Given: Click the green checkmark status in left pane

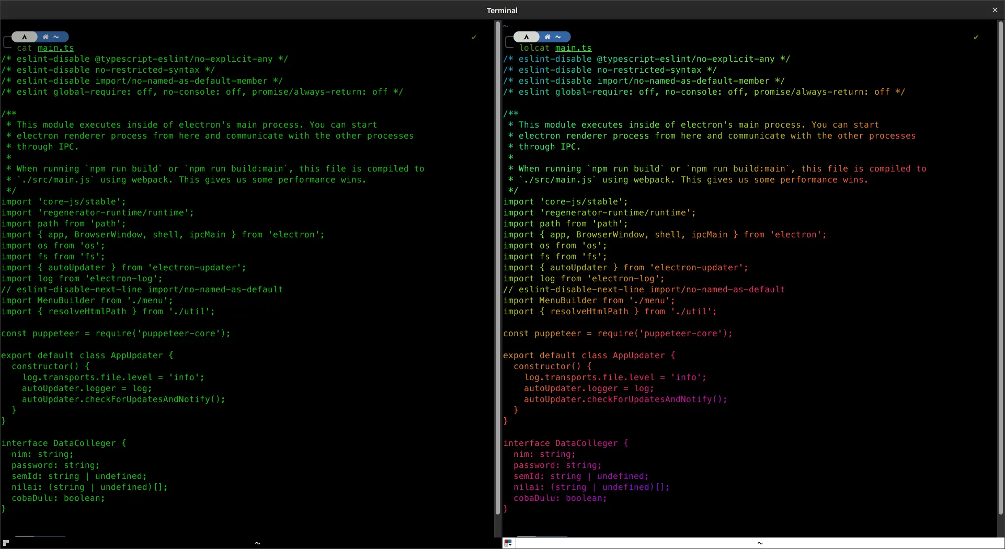Looking at the screenshot, I should (x=474, y=37).
